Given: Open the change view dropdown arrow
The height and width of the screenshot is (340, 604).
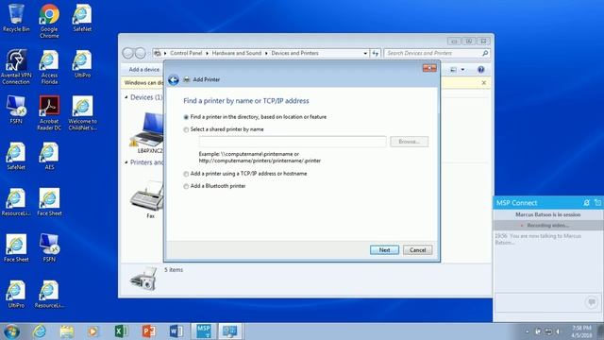Looking at the screenshot, I should 462,70.
